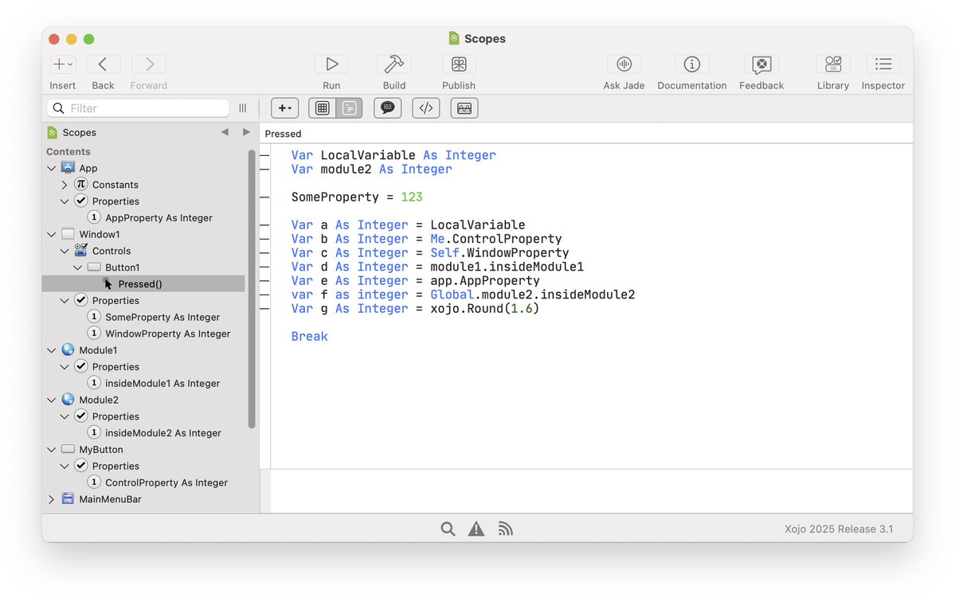Image resolution: width=955 pixels, height=601 pixels.
Task: Expand the Constants node under App
Action: coord(64,185)
